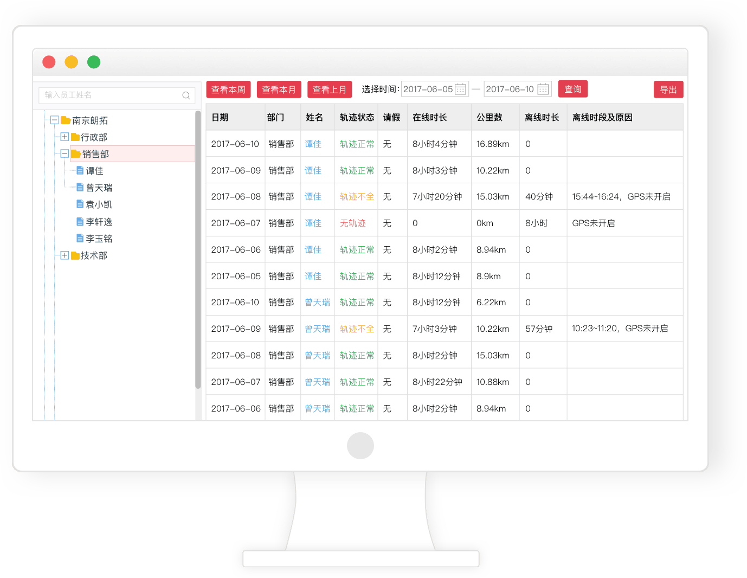Click the 无轨迹 status on 2017-06-07
The image size is (747, 578).
[352, 223]
